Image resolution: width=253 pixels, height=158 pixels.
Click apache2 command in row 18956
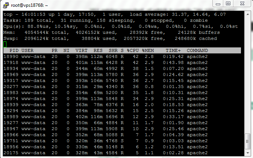click(x=197, y=147)
